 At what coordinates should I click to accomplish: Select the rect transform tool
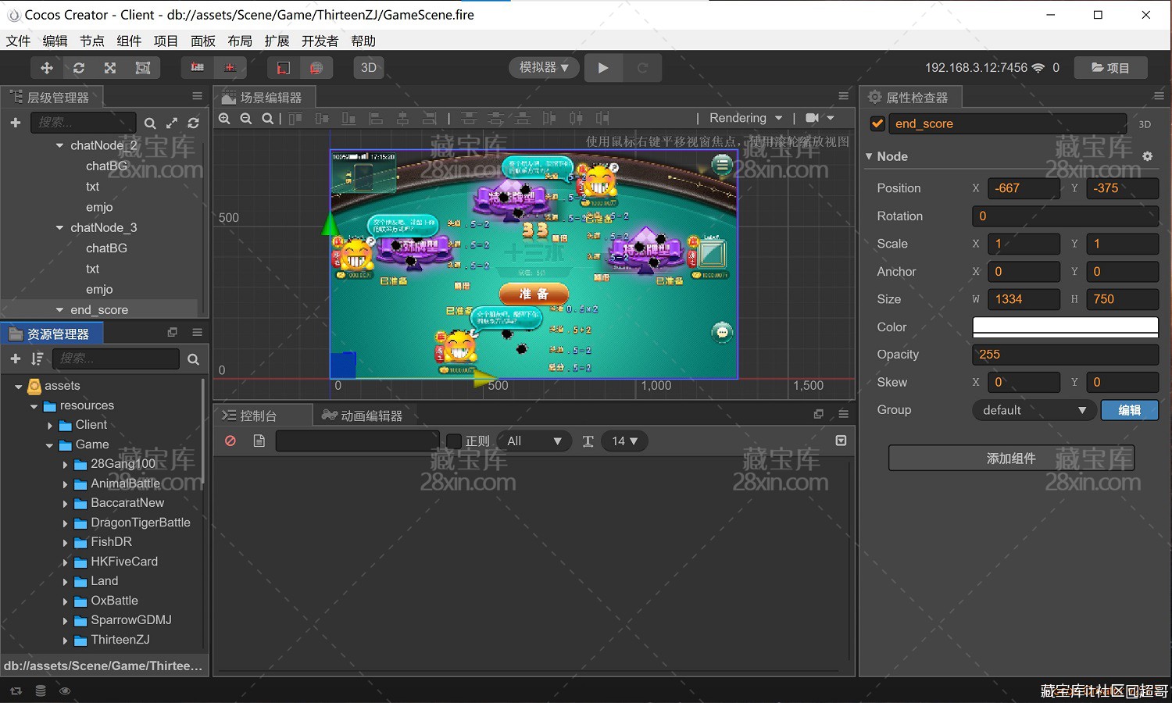143,68
